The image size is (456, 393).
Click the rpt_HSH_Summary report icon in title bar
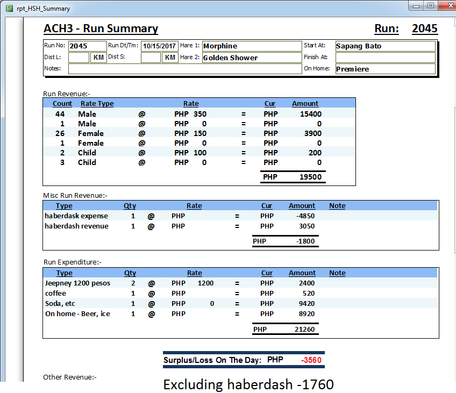(x=9, y=9)
